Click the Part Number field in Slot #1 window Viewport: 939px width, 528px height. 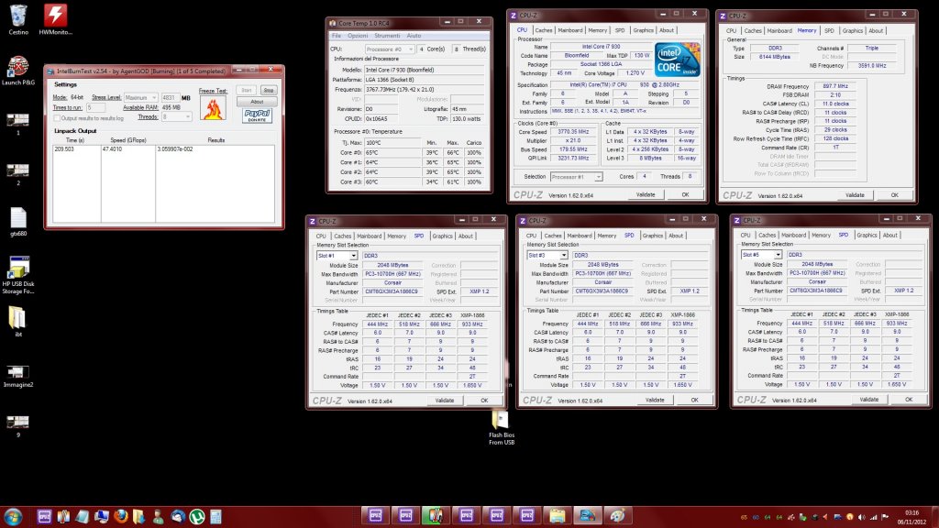[x=392, y=291]
